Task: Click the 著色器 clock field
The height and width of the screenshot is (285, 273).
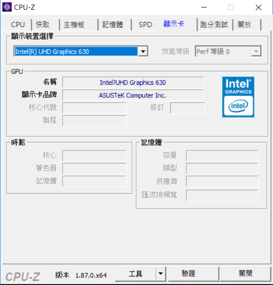Action: (94, 168)
